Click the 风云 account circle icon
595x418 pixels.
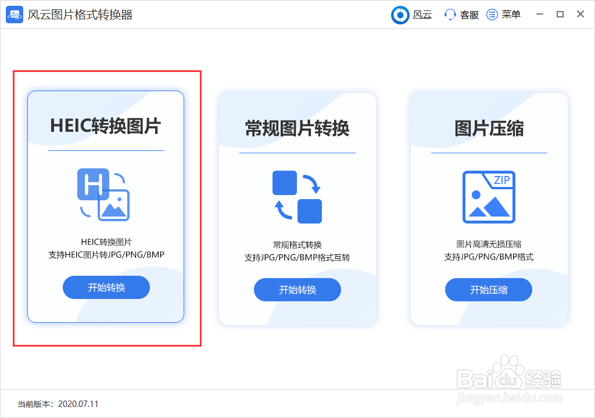(x=400, y=15)
